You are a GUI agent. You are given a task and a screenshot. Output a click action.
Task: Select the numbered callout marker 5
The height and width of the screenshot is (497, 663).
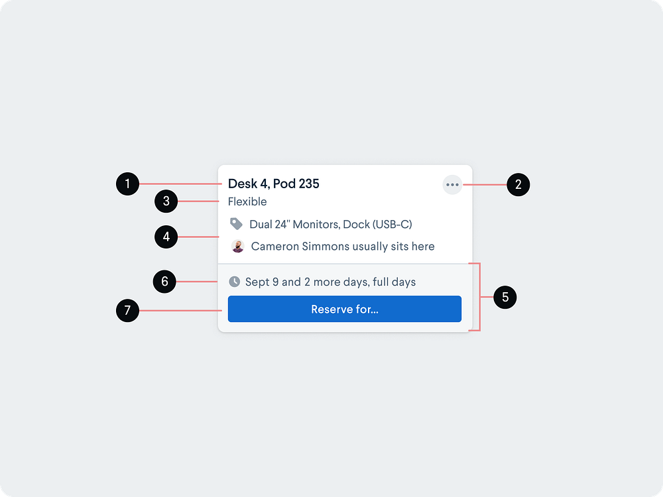coord(505,298)
